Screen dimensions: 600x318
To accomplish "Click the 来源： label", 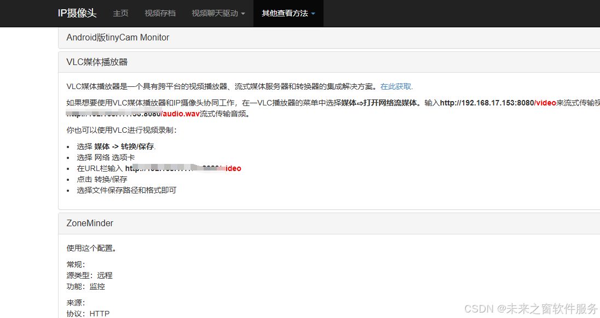I will (x=76, y=303).
